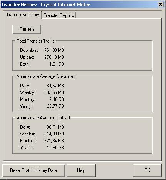
Task: Reset Traffic History Data
Action: pos(33,170)
